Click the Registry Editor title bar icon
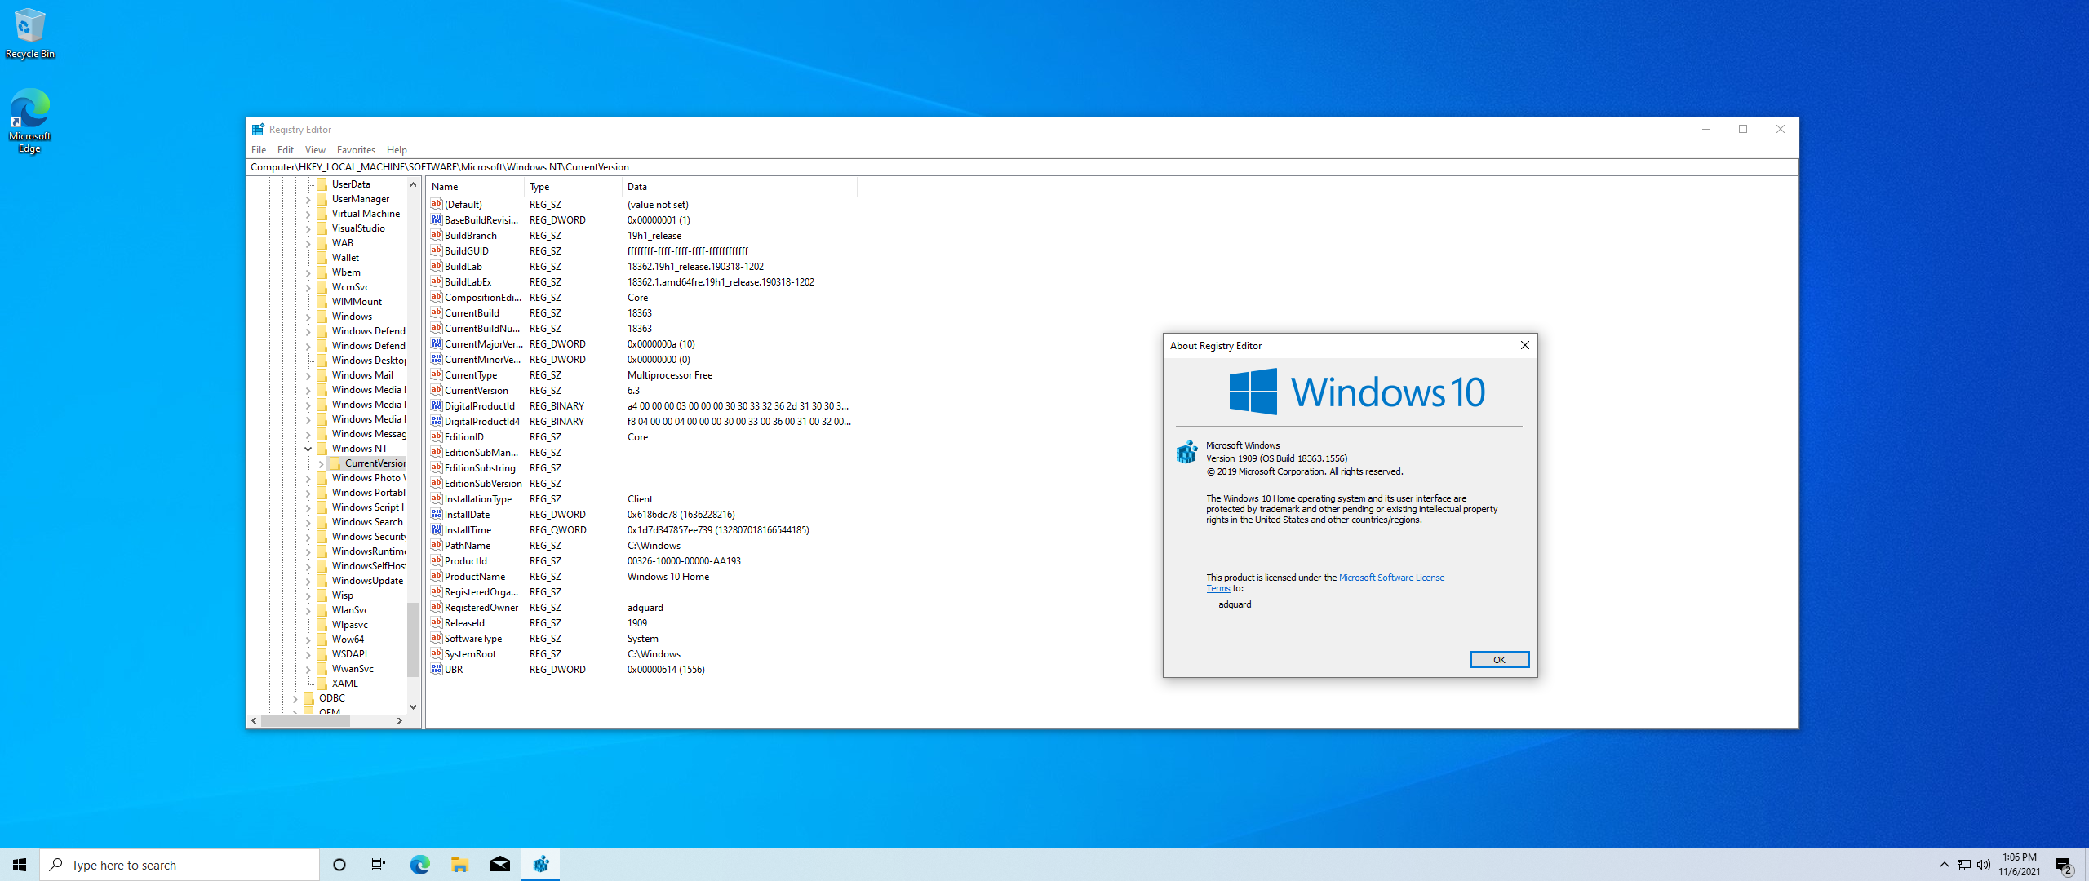Screen dimensions: 2089x881 coord(258,130)
